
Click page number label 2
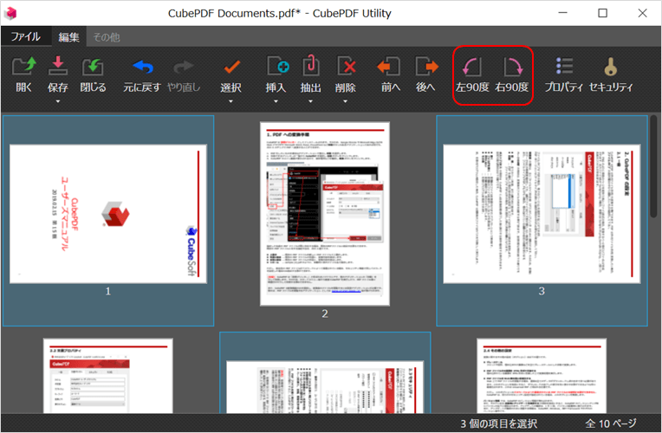[x=325, y=313]
